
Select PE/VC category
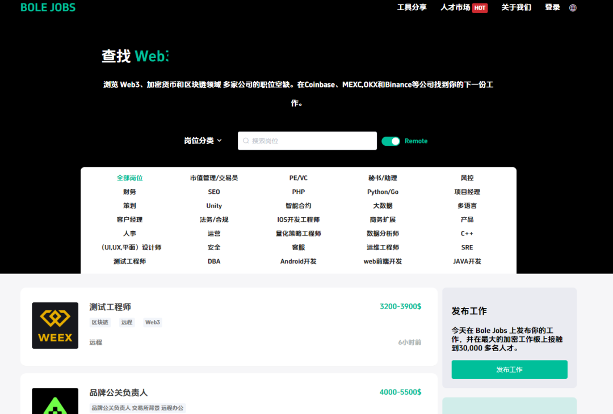(x=299, y=178)
